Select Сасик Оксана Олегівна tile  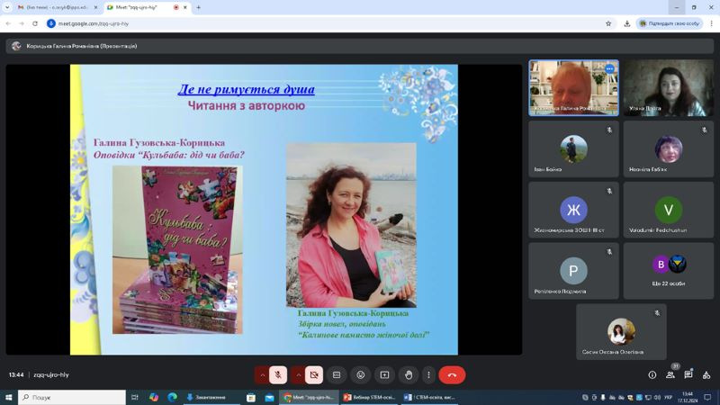point(621,331)
